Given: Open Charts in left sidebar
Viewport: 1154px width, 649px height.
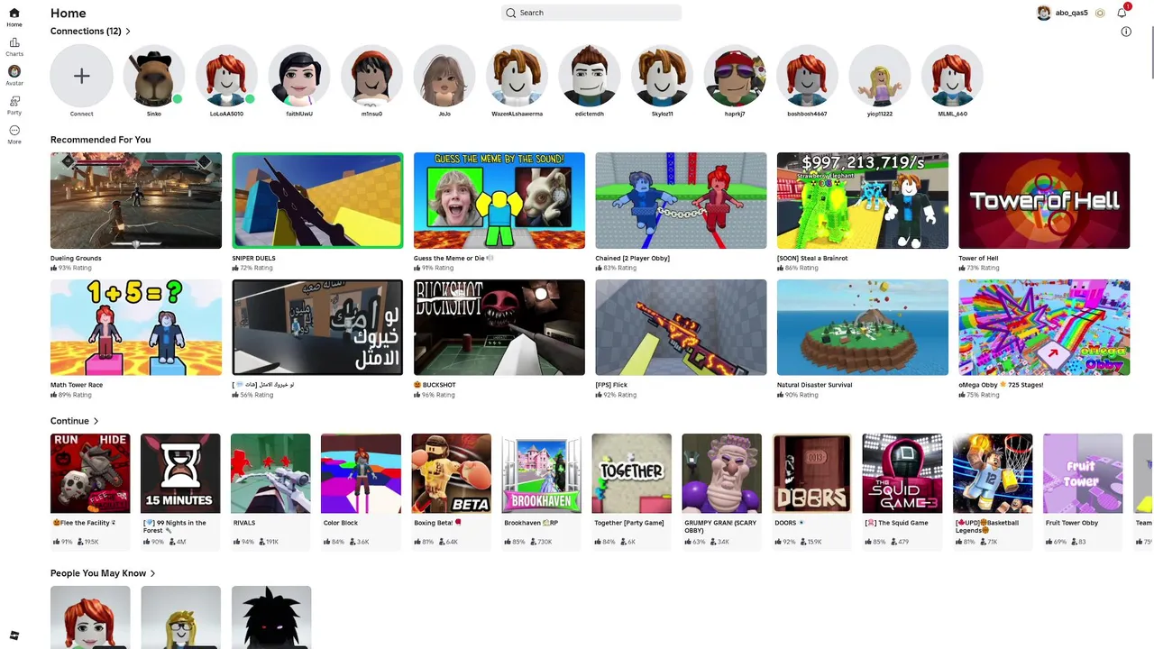Looking at the screenshot, I should [x=14, y=47].
